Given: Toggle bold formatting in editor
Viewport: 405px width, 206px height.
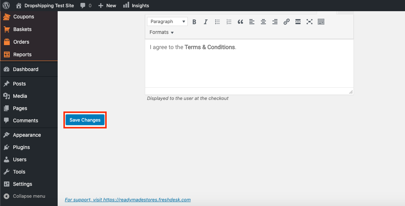Looking at the screenshot, I should tap(195, 22).
